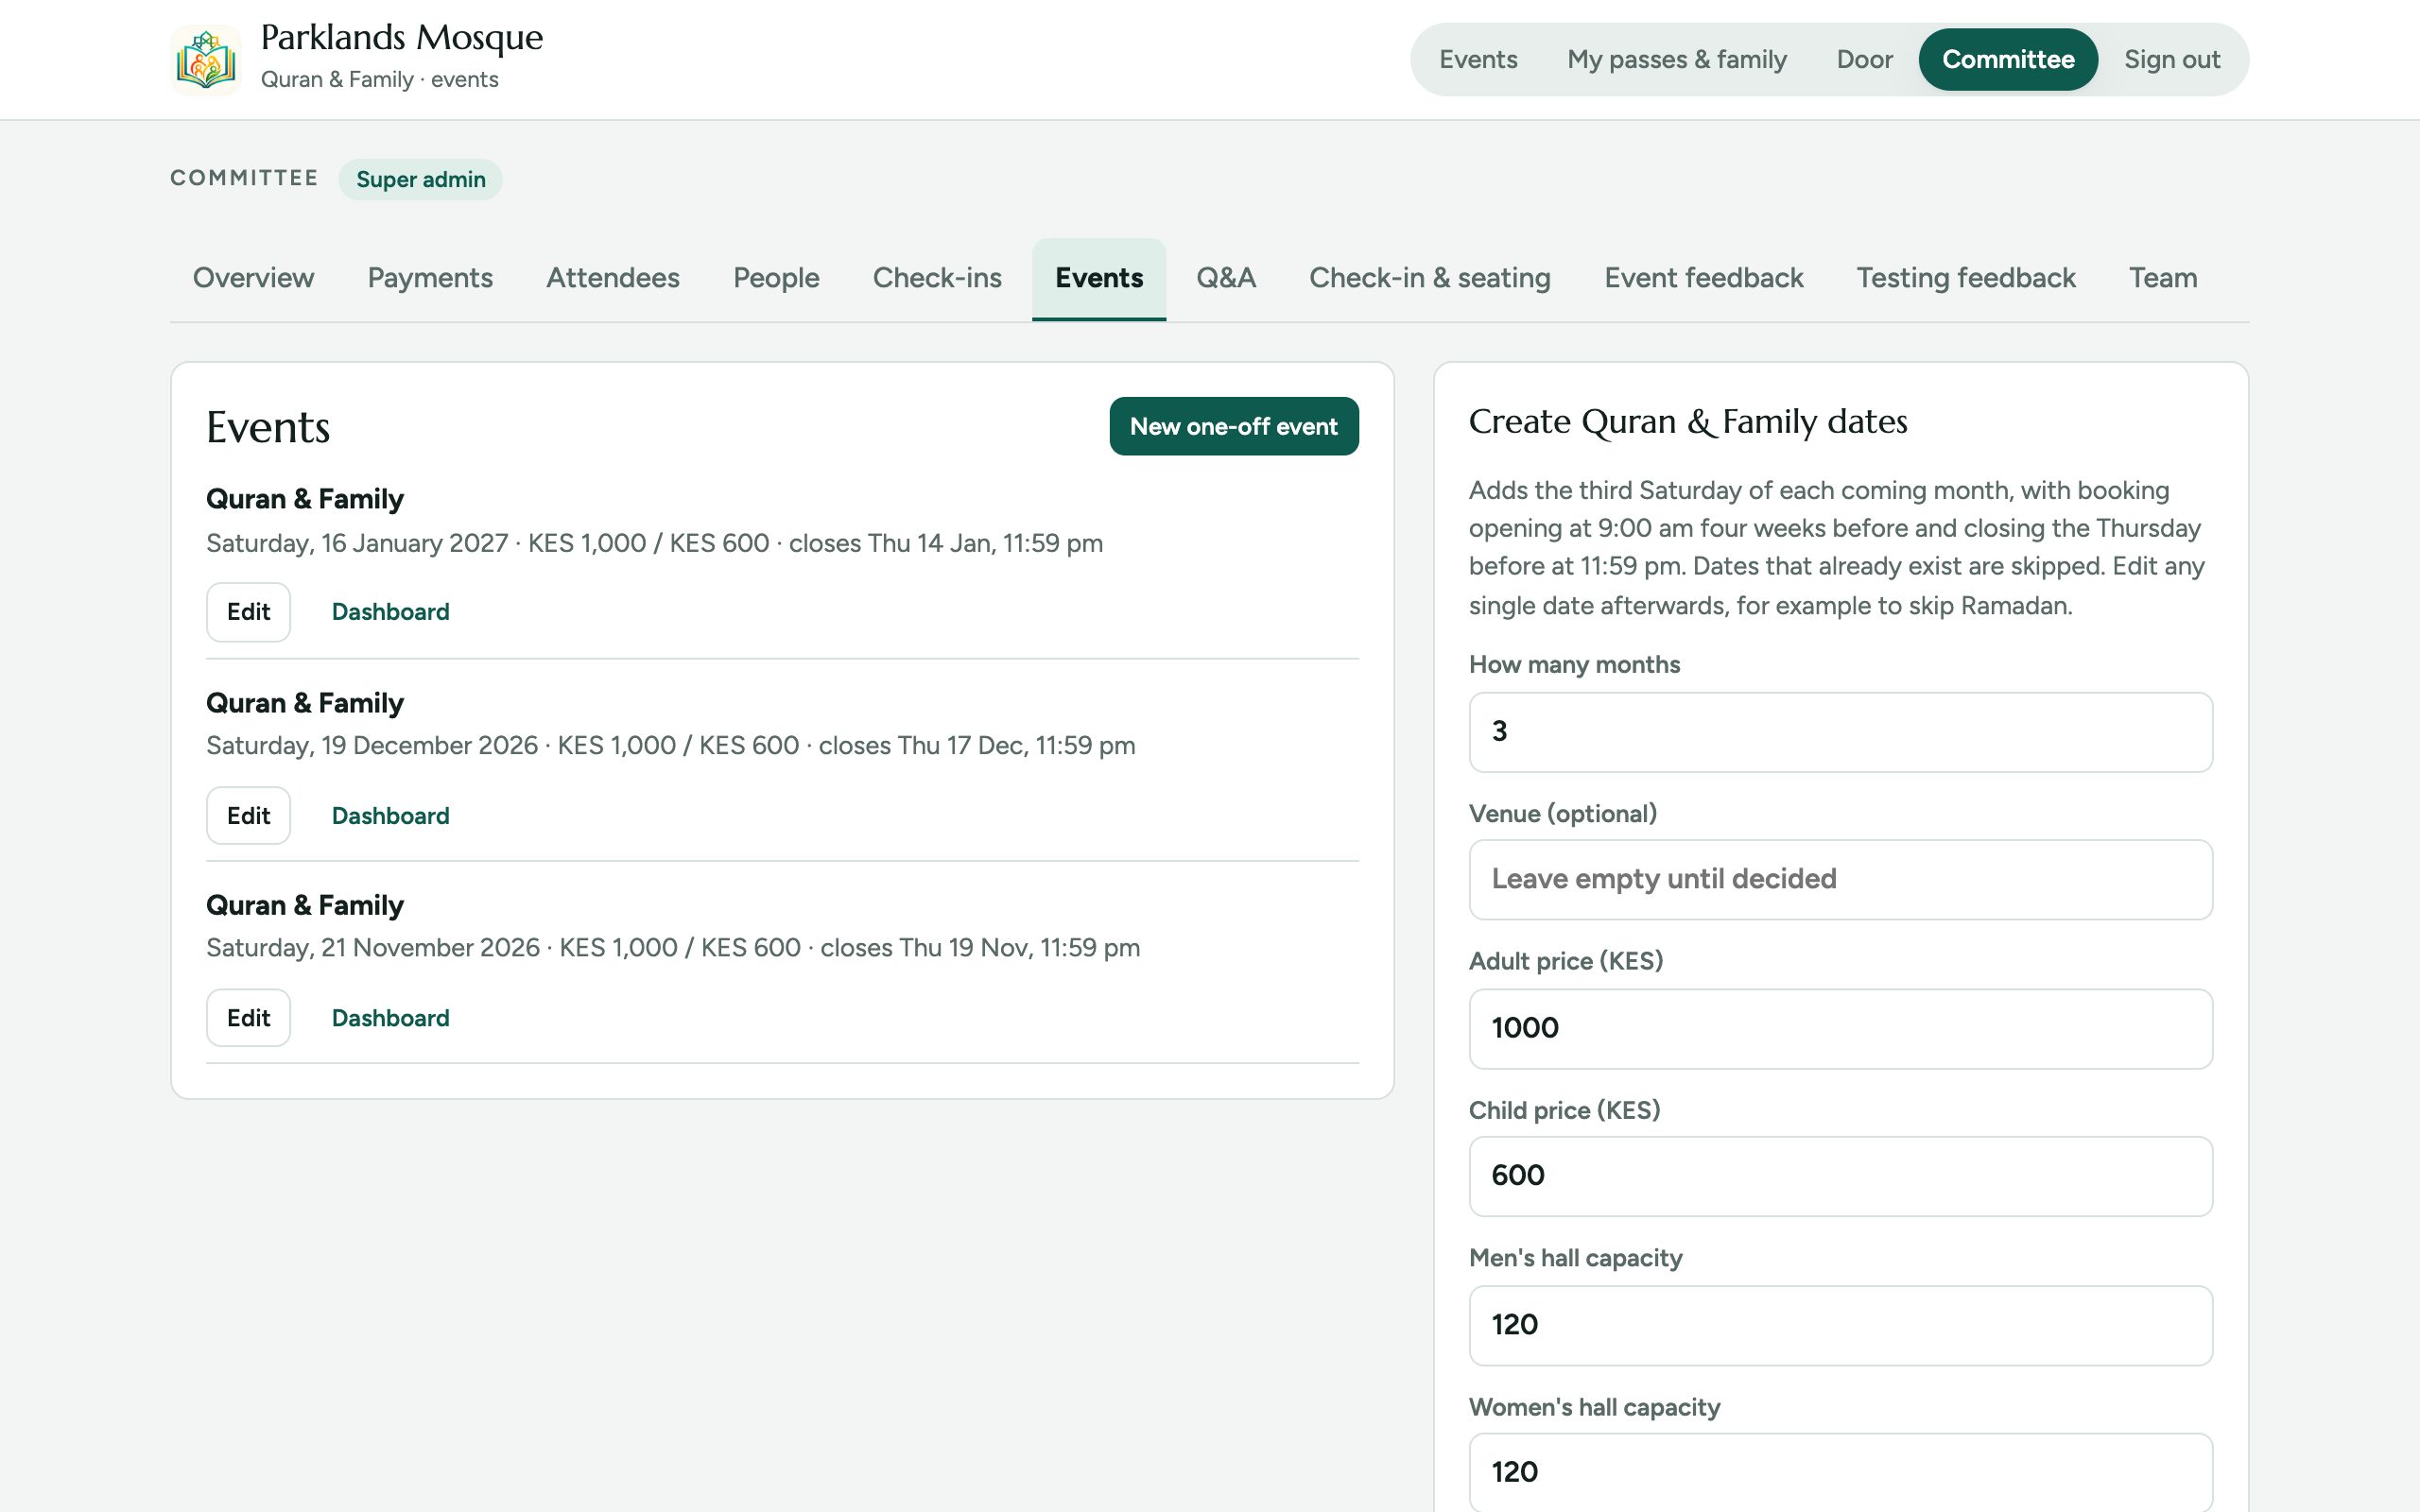Create a New one-off event
Image resolution: width=2420 pixels, height=1512 pixels.
[x=1234, y=426]
